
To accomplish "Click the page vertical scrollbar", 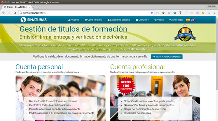I will pos(217,54).
